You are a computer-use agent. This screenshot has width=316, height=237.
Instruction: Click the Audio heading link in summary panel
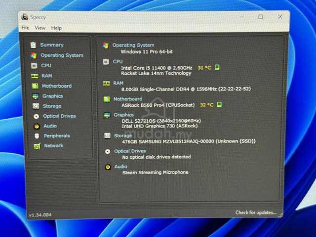[120, 167]
